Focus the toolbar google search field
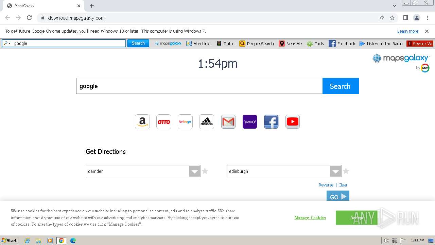 [x=69, y=43]
